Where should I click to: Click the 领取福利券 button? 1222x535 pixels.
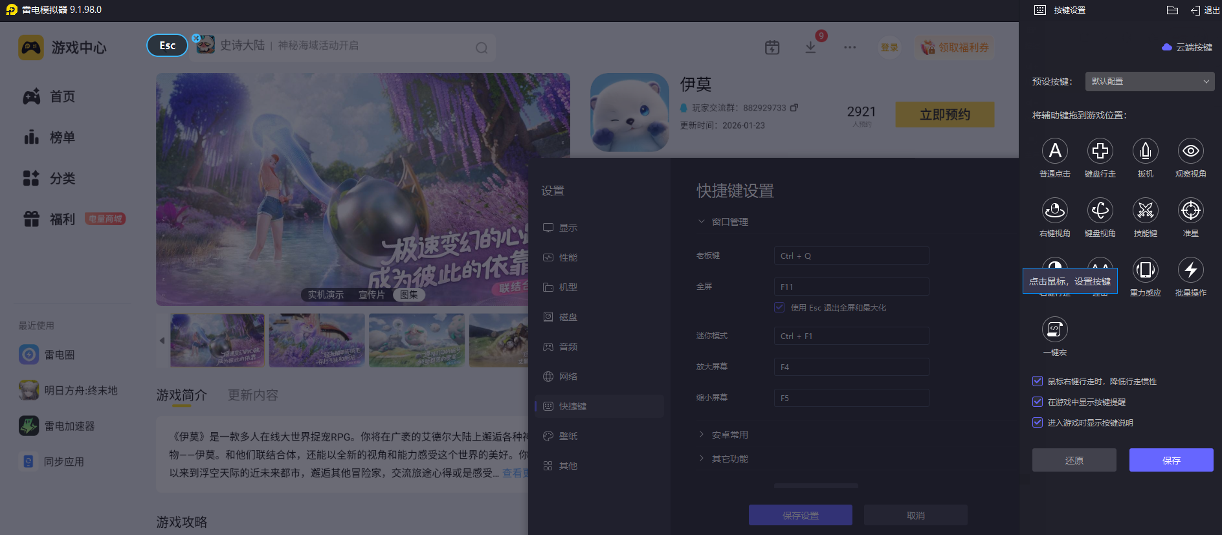tap(955, 47)
